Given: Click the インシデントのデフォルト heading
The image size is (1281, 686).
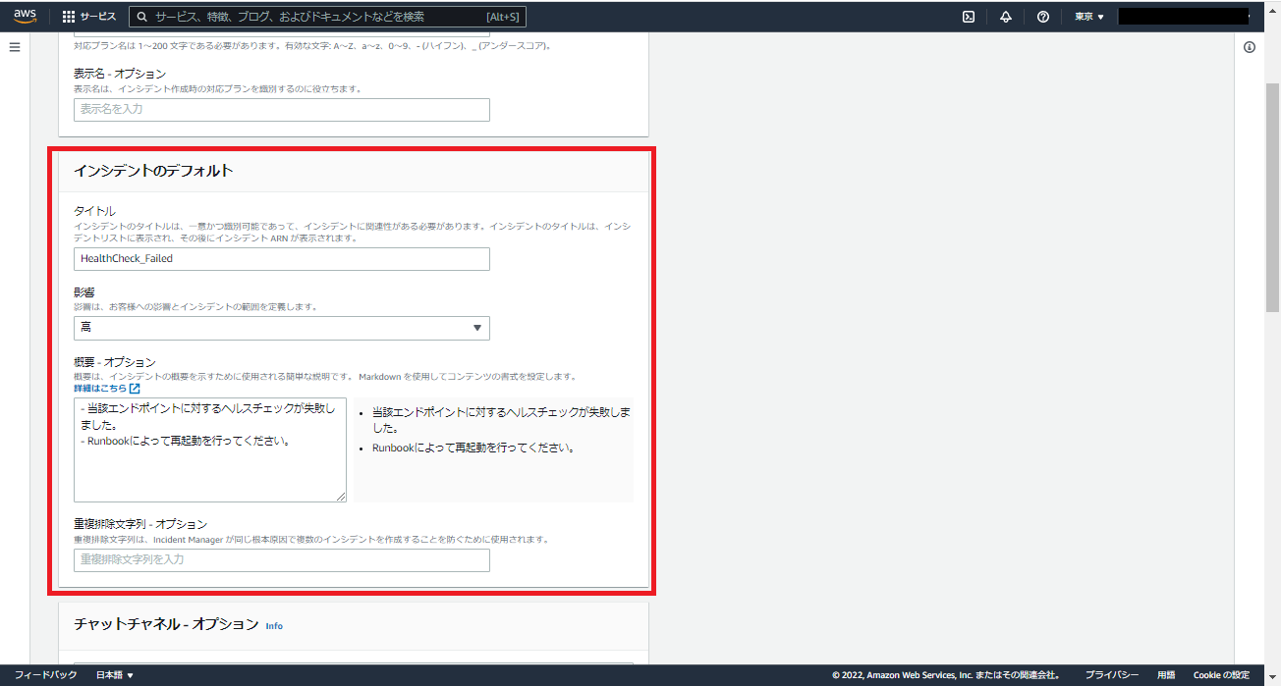Looking at the screenshot, I should pyautogui.click(x=153, y=171).
